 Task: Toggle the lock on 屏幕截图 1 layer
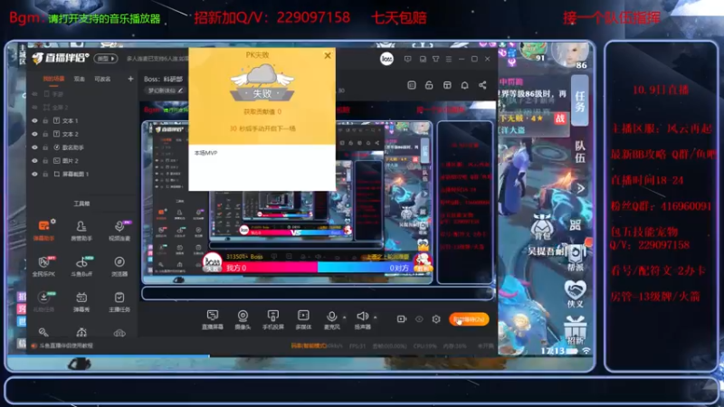pos(45,174)
